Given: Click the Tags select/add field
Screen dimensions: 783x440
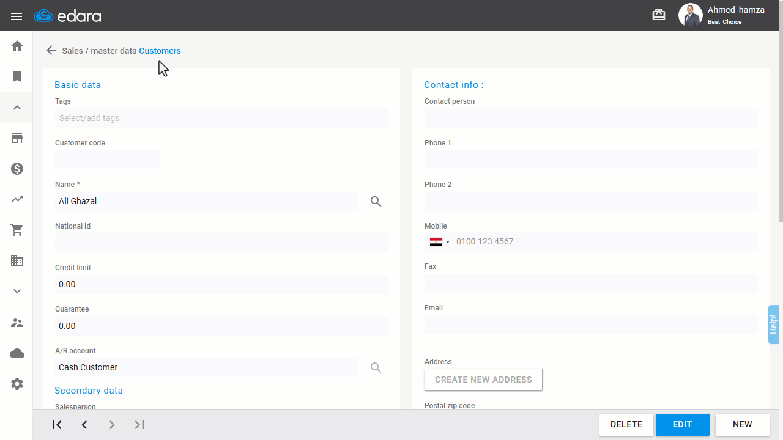Looking at the screenshot, I should pos(221,118).
